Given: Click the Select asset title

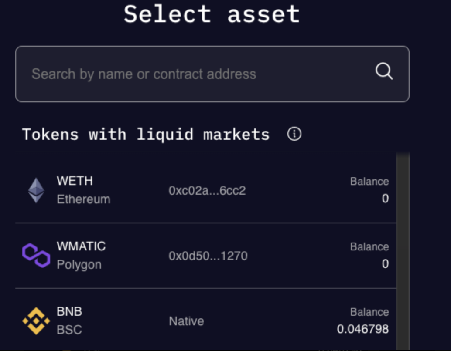Looking at the screenshot, I should point(212,14).
